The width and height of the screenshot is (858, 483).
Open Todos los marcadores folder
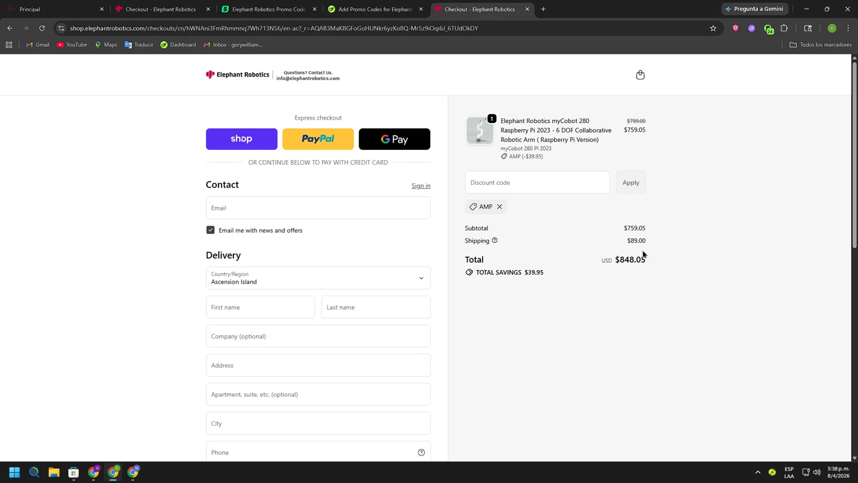pos(820,45)
